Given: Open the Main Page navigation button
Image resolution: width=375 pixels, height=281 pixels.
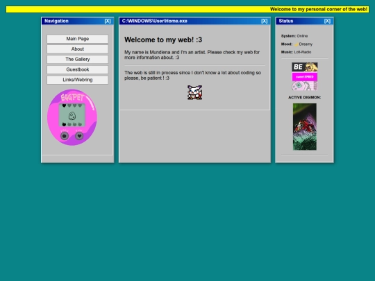Looking at the screenshot, I should [x=78, y=39].
